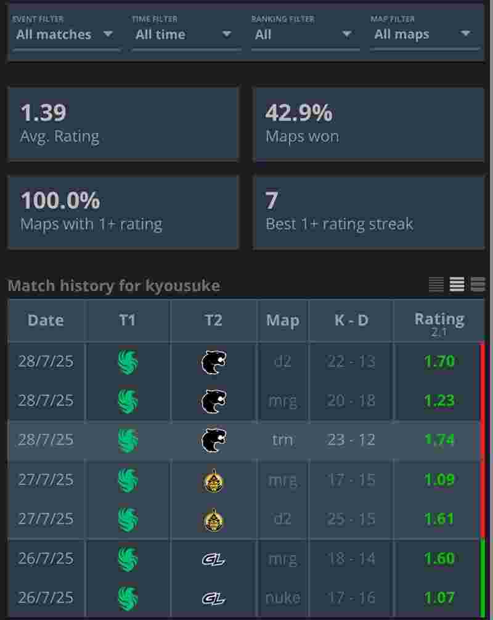Click Team Falcons logo in first row
This screenshot has width=493, height=620.
128,362
